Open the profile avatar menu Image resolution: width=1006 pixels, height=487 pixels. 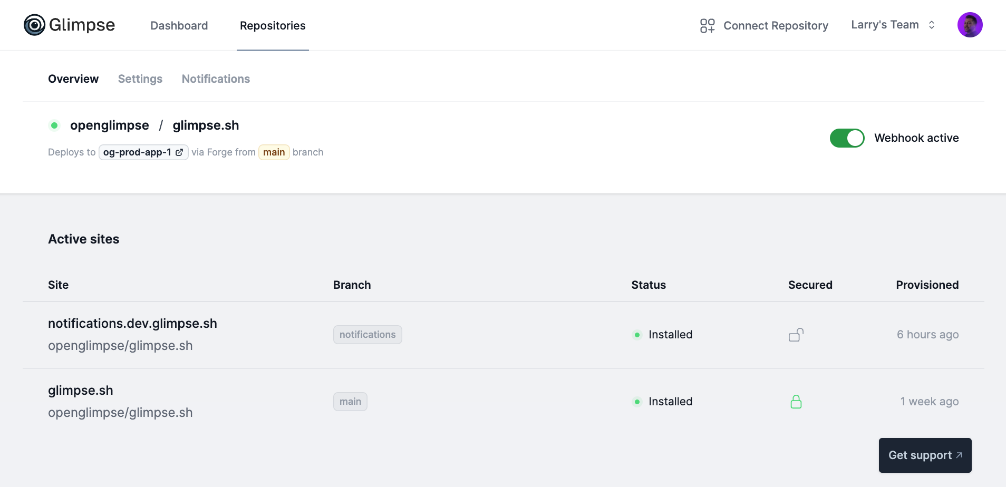point(970,25)
